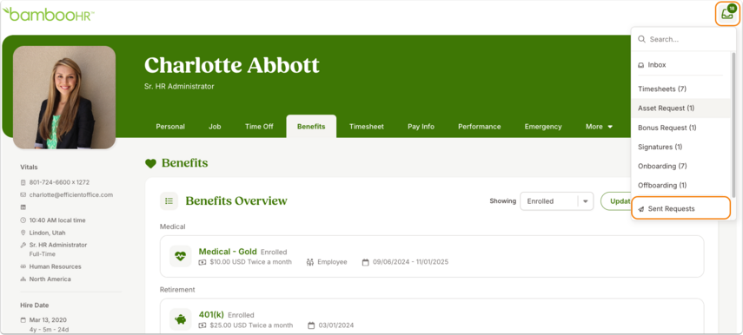
Task: Click the 401(k) piggy bank icon
Action: [x=180, y=319]
